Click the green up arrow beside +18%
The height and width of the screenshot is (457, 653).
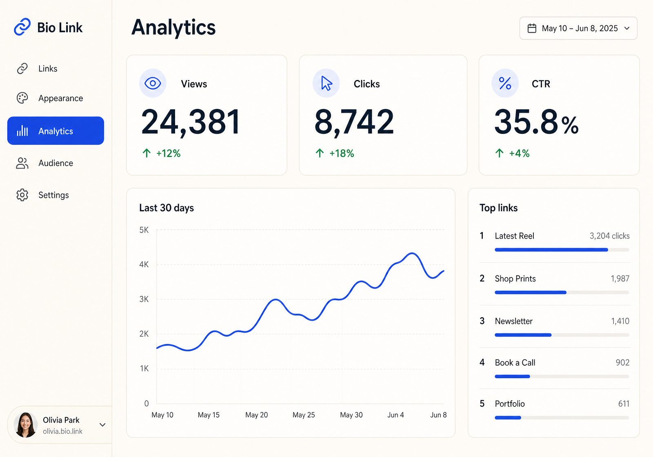click(320, 153)
